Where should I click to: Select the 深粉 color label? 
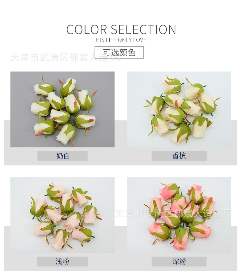[x=179, y=261]
